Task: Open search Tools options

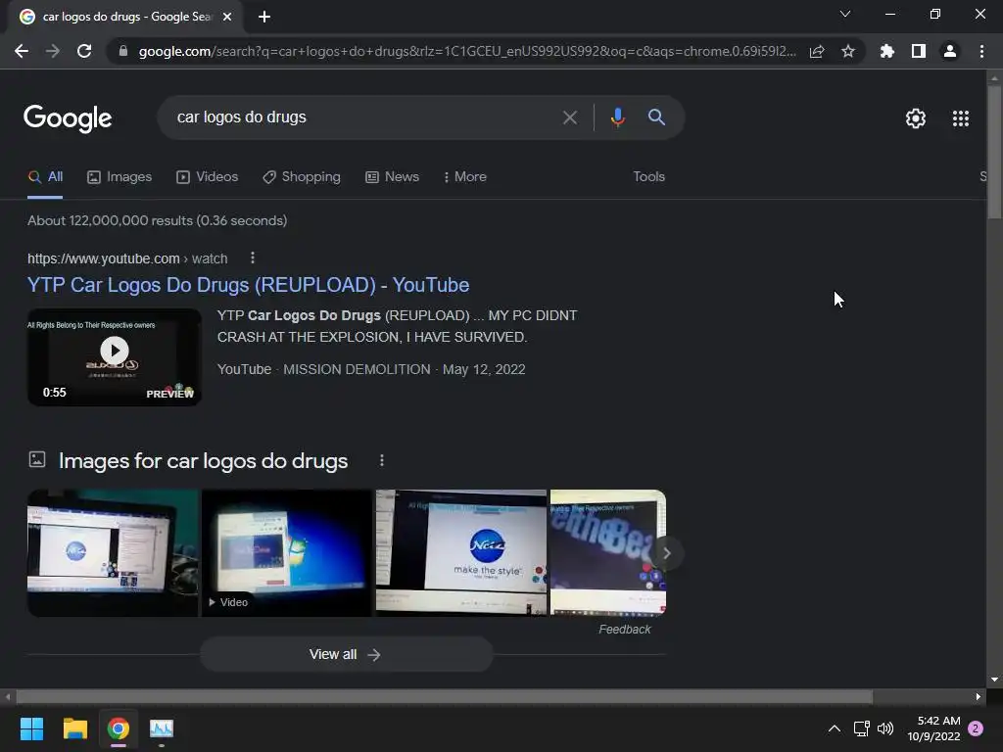Action: [648, 177]
